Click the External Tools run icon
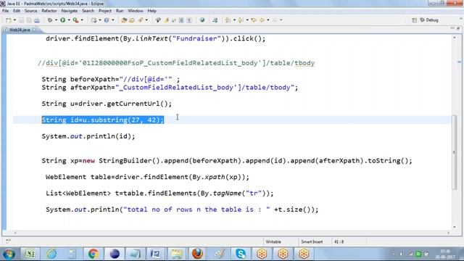The height and width of the screenshot is (261, 464). [x=75, y=20]
